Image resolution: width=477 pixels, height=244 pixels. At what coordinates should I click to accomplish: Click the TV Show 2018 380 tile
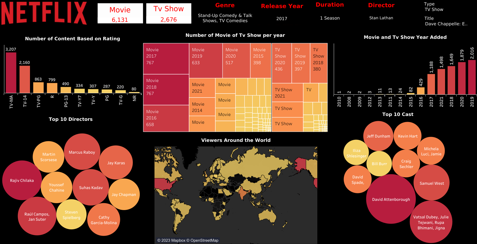tap(319, 63)
